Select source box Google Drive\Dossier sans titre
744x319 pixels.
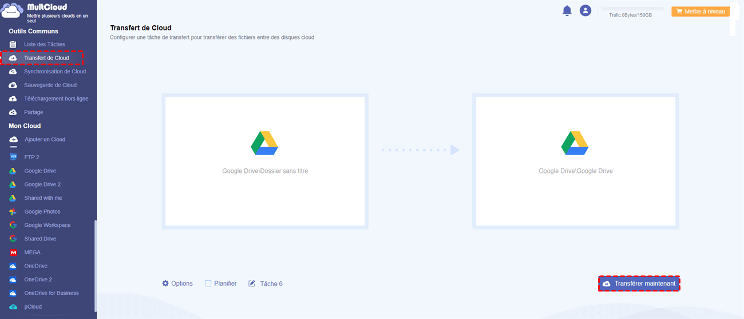coord(265,161)
